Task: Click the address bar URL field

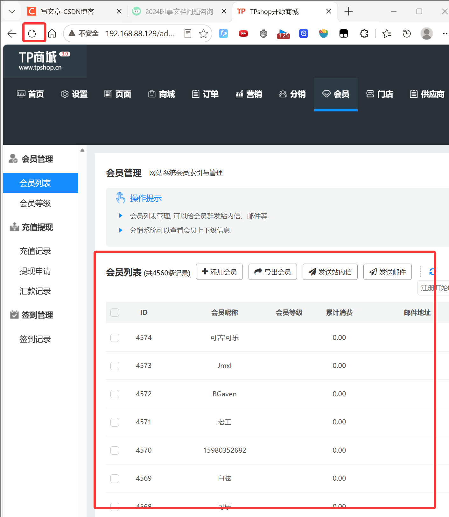Action: click(x=140, y=33)
